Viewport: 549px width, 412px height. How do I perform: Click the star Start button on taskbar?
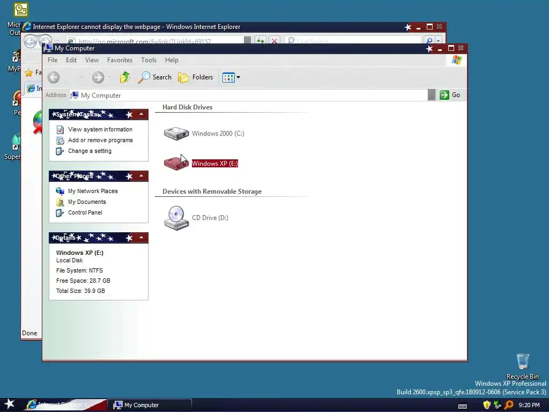[9, 404]
